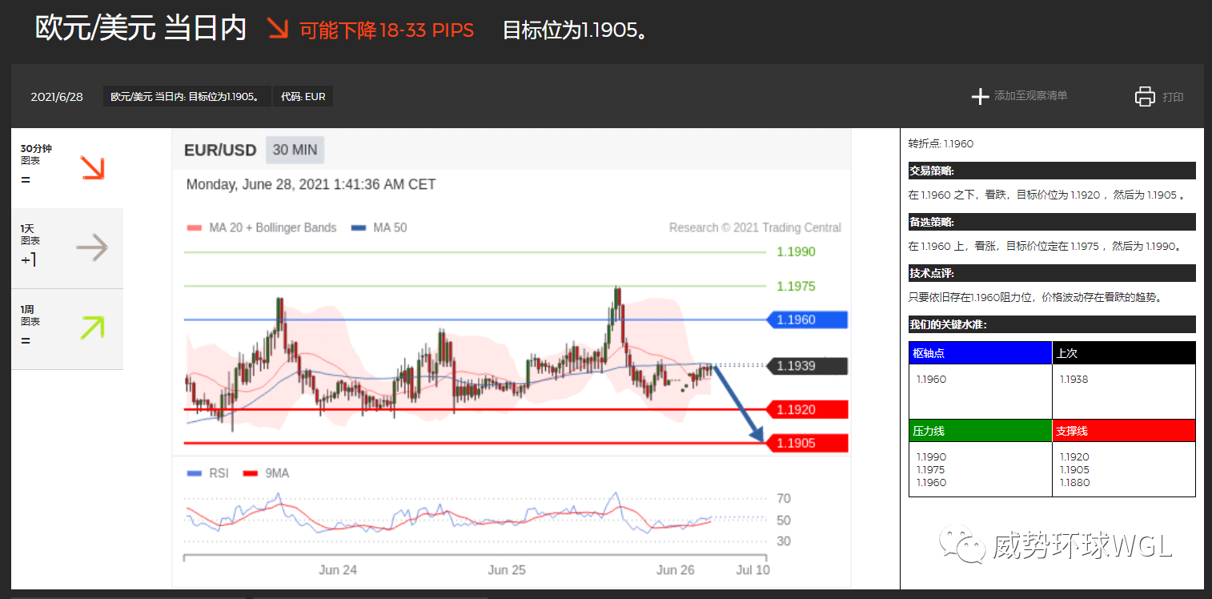Image resolution: width=1212 pixels, height=599 pixels.
Task: Click the 打印 button
Action: click(x=1173, y=96)
